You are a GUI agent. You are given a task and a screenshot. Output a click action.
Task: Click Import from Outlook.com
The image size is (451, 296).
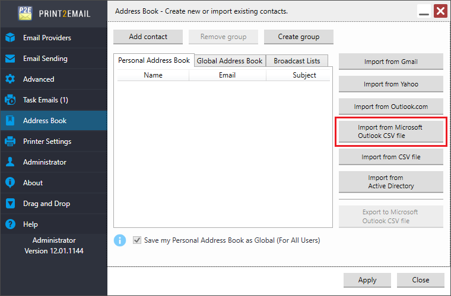coord(391,107)
